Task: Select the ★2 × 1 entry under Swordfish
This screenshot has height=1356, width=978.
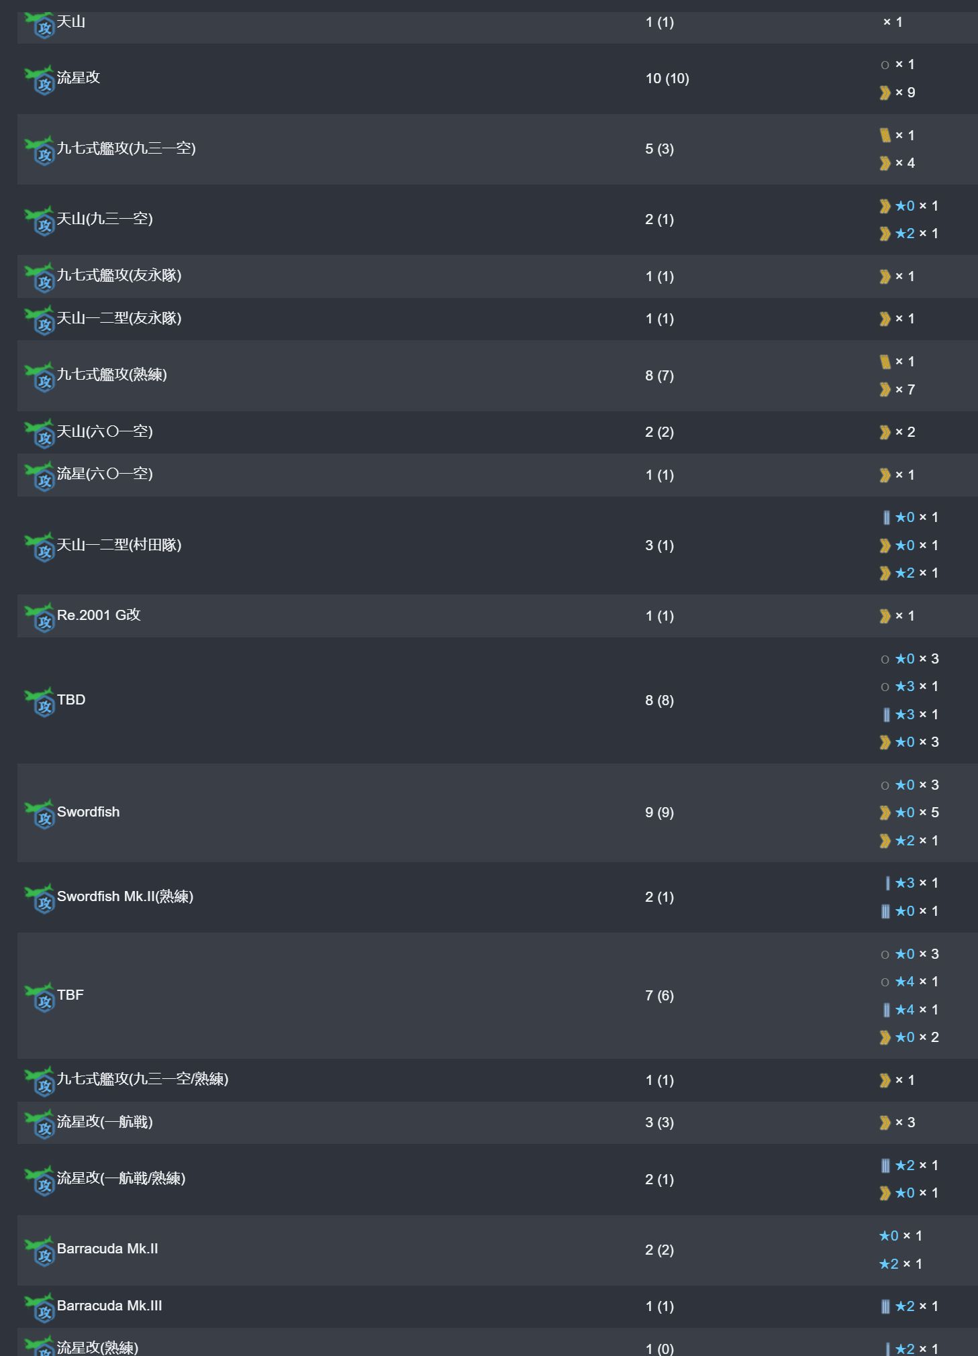Action: (x=910, y=841)
